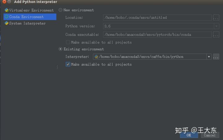Screen dimensions: 223x140
Task: Uncheck Make available to all projects under Existing environment
Action: (x=68, y=64)
